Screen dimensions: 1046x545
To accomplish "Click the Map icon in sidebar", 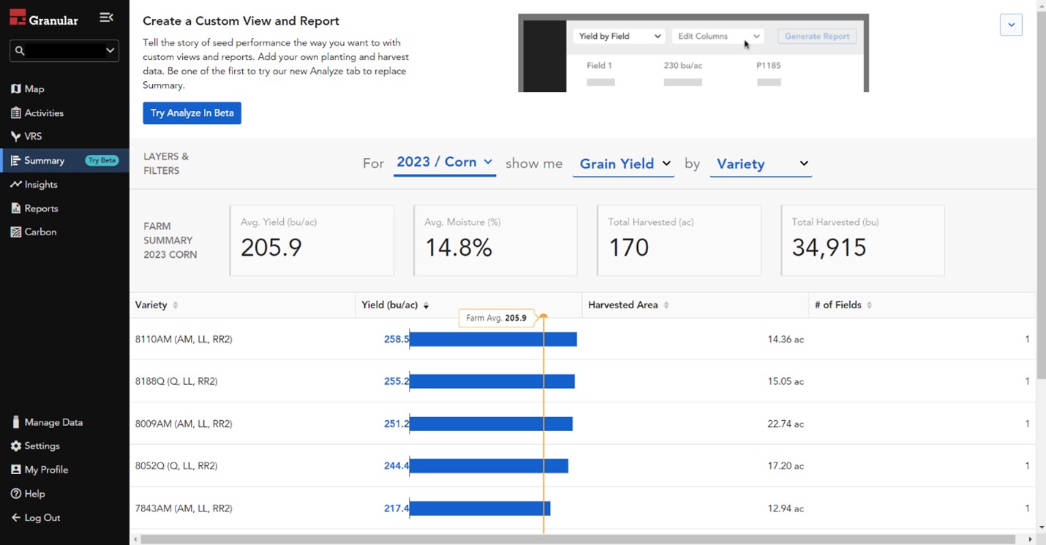I will [16, 89].
